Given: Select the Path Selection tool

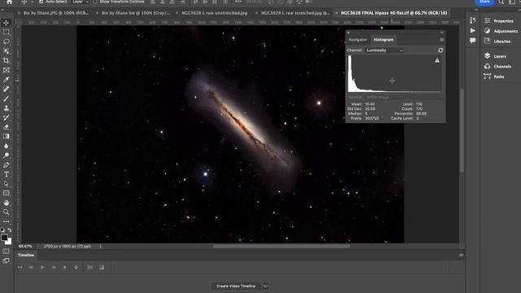Looking at the screenshot, I should point(6,184).
